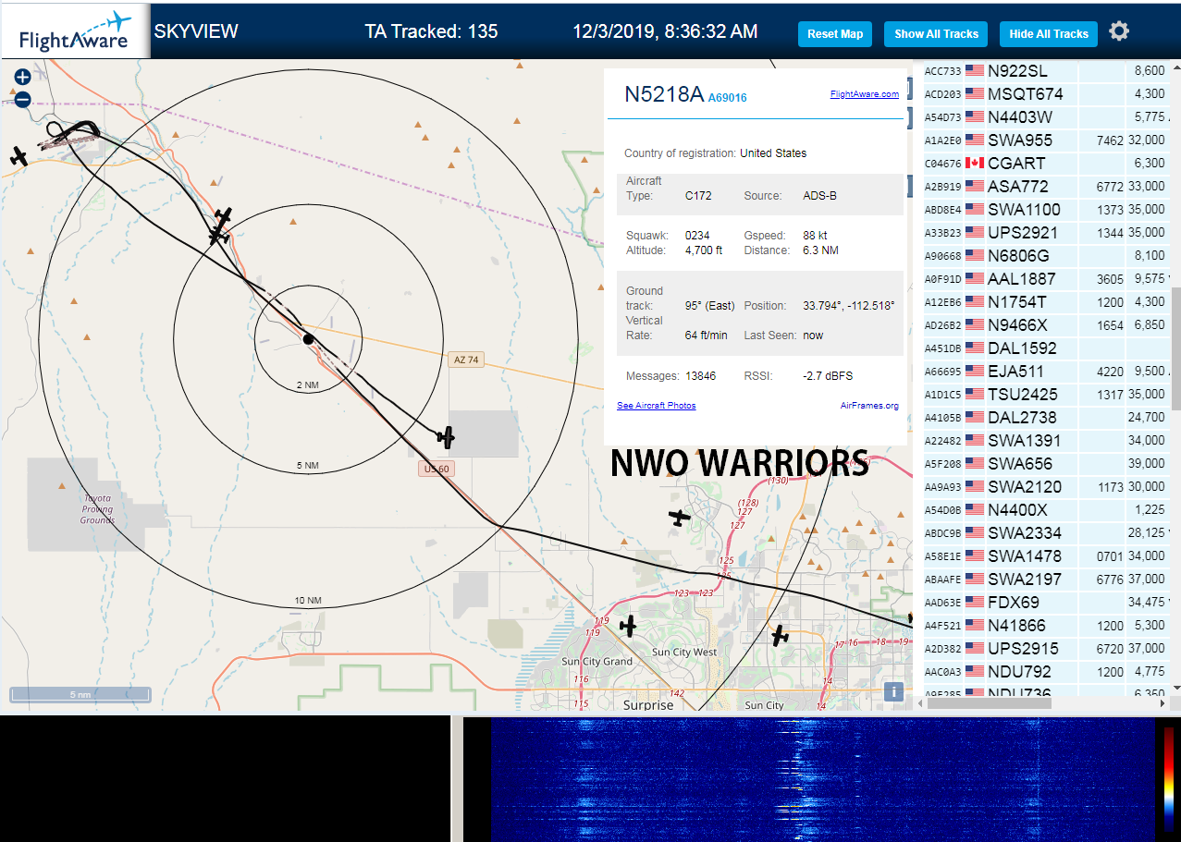Click the Squawk value 0234

tap(697, 236)
